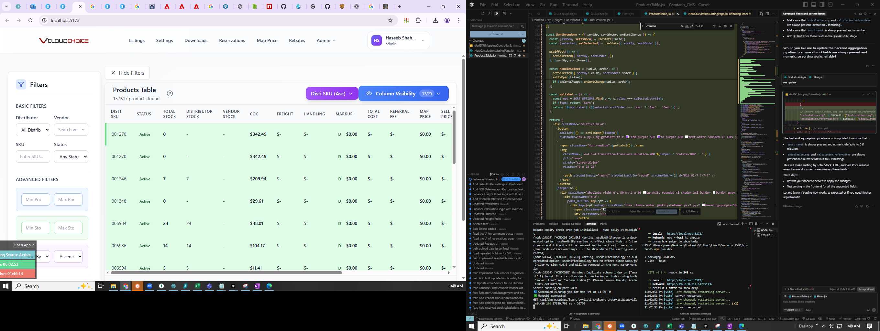
Task: Open the Problems panel tab
Action: coord(539,224)
